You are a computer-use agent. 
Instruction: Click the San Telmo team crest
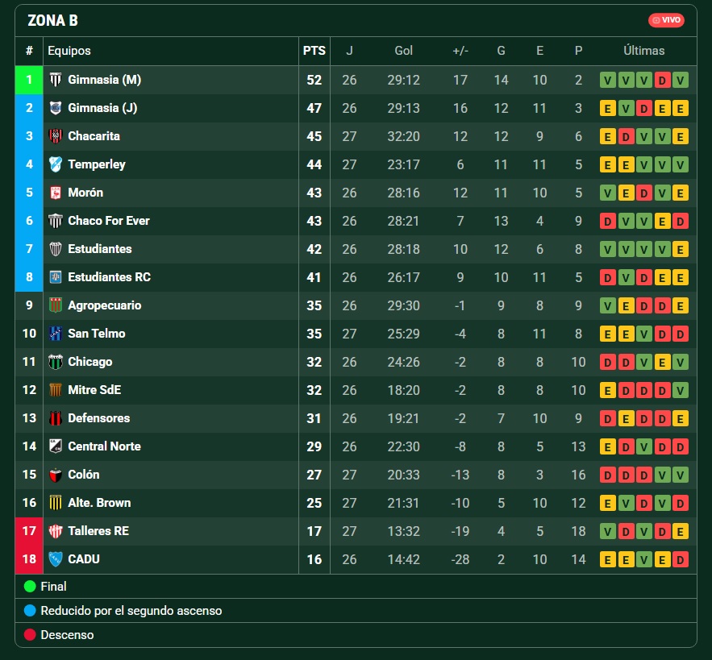56,334
